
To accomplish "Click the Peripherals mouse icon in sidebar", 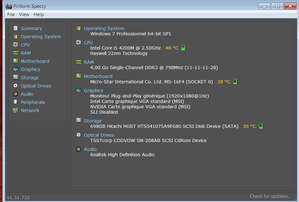I will coord(15,102).
